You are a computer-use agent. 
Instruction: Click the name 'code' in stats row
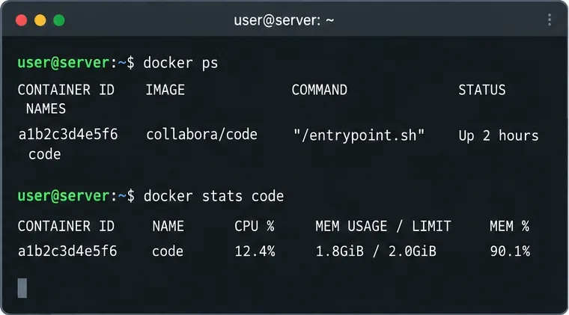point(168,251)
